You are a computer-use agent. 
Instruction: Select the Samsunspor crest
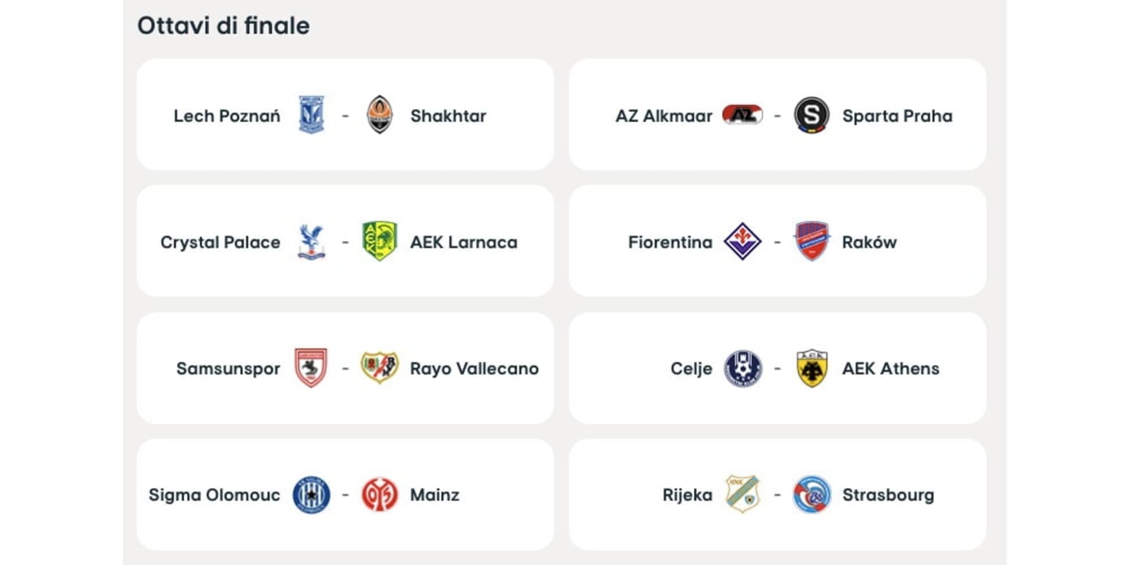point(311,368)
